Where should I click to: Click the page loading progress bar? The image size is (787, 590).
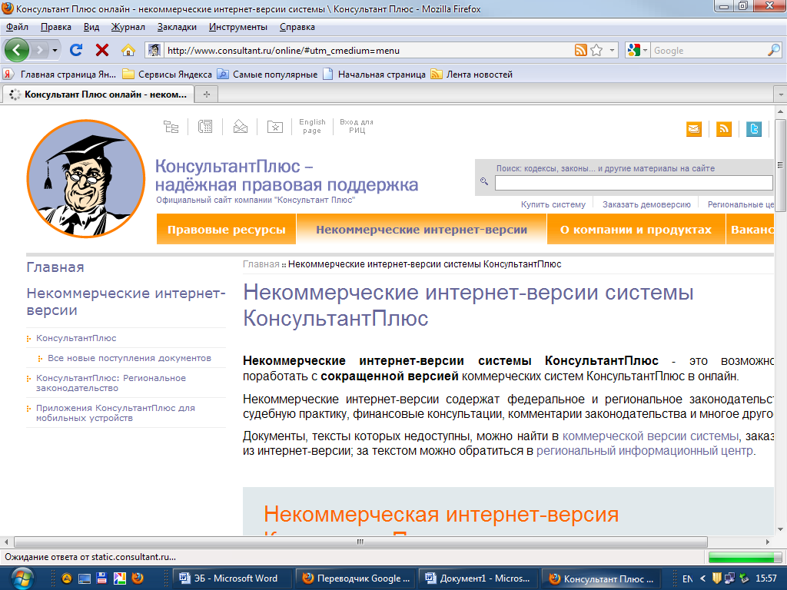pyautogui.click(x=745, y=557)
